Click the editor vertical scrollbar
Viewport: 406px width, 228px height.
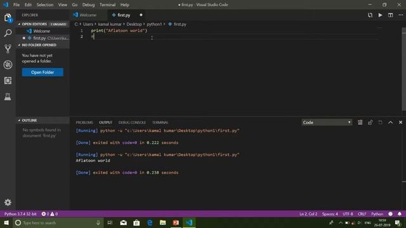coord(404,70)
